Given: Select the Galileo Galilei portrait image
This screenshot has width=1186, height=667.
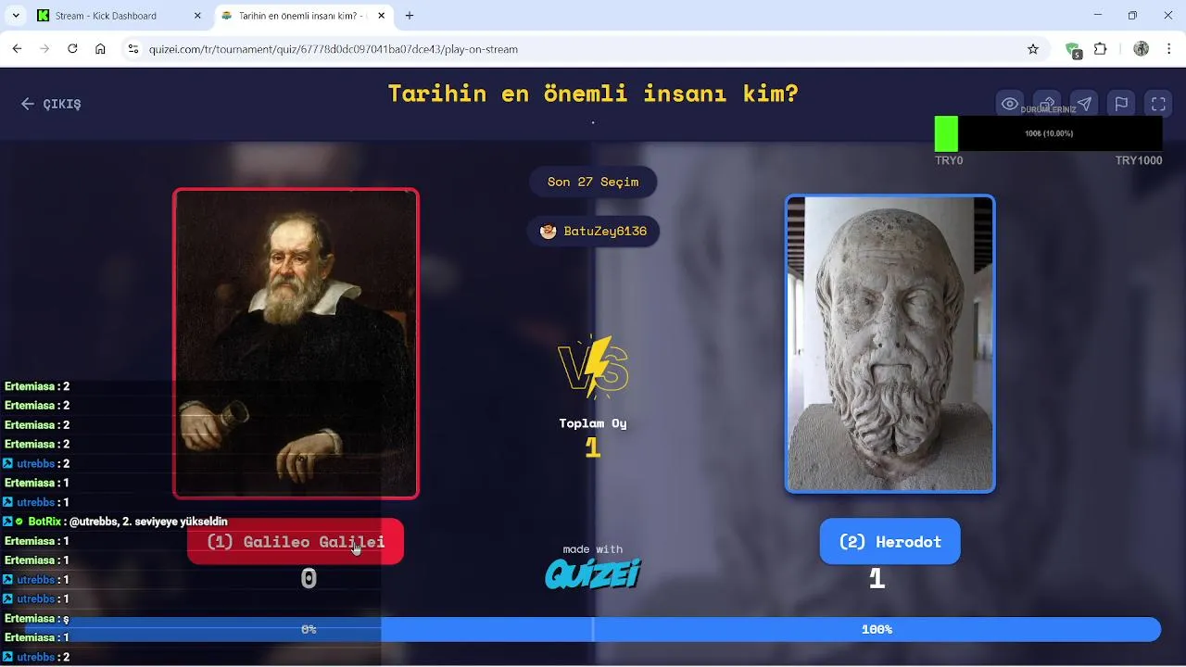Looking at the screenshot, I should tap(296, 344).
